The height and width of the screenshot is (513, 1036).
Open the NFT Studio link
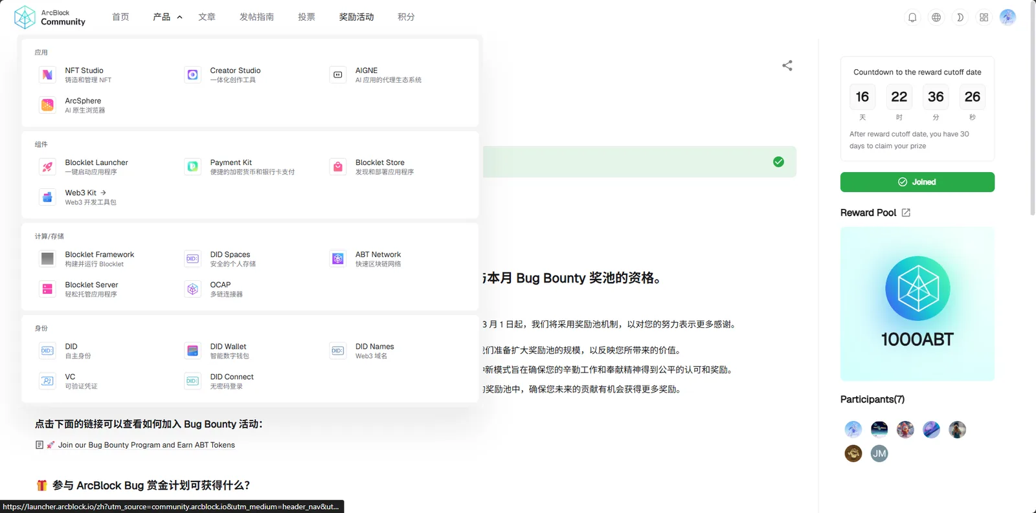coord(84,71)
